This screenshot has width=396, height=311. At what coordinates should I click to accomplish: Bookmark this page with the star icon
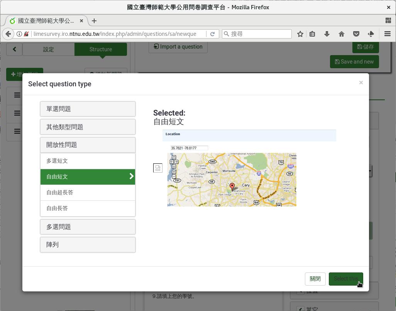point(300,34)
